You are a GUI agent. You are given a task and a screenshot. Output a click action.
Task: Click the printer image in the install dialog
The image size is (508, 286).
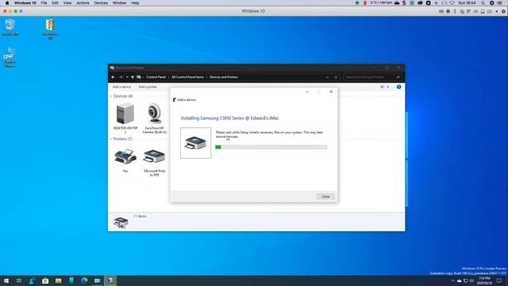tap(196, 143)
